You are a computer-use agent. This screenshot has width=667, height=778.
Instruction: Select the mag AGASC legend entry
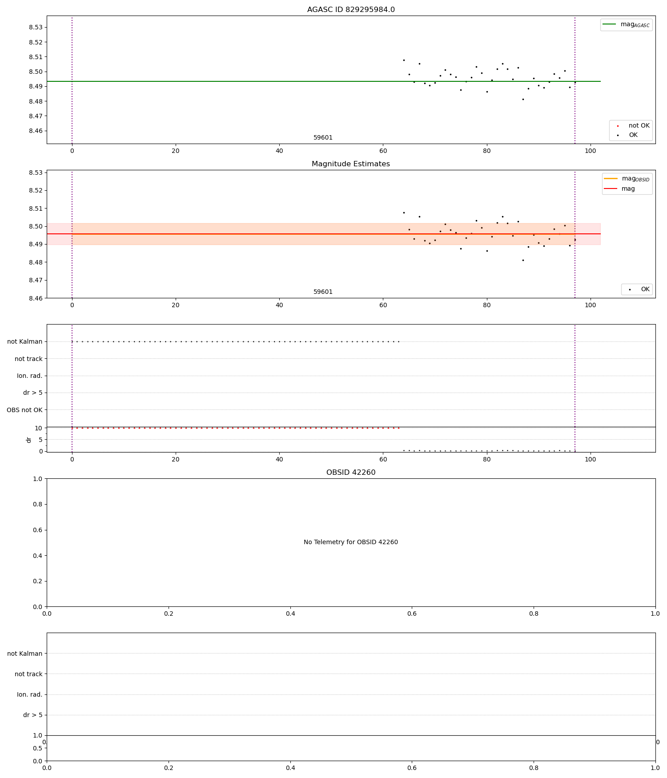(626, 24)
